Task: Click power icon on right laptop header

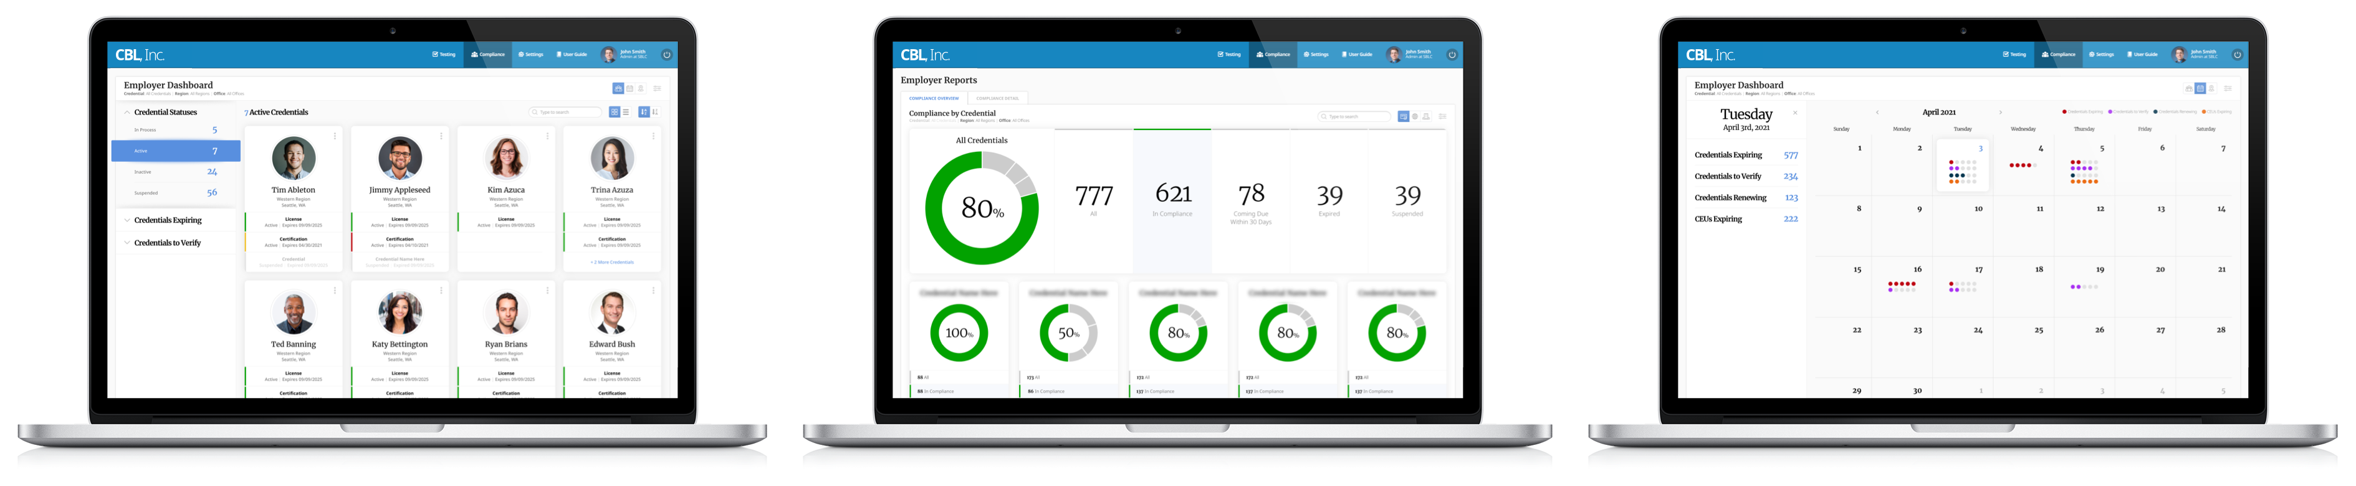Action: 2237,55
